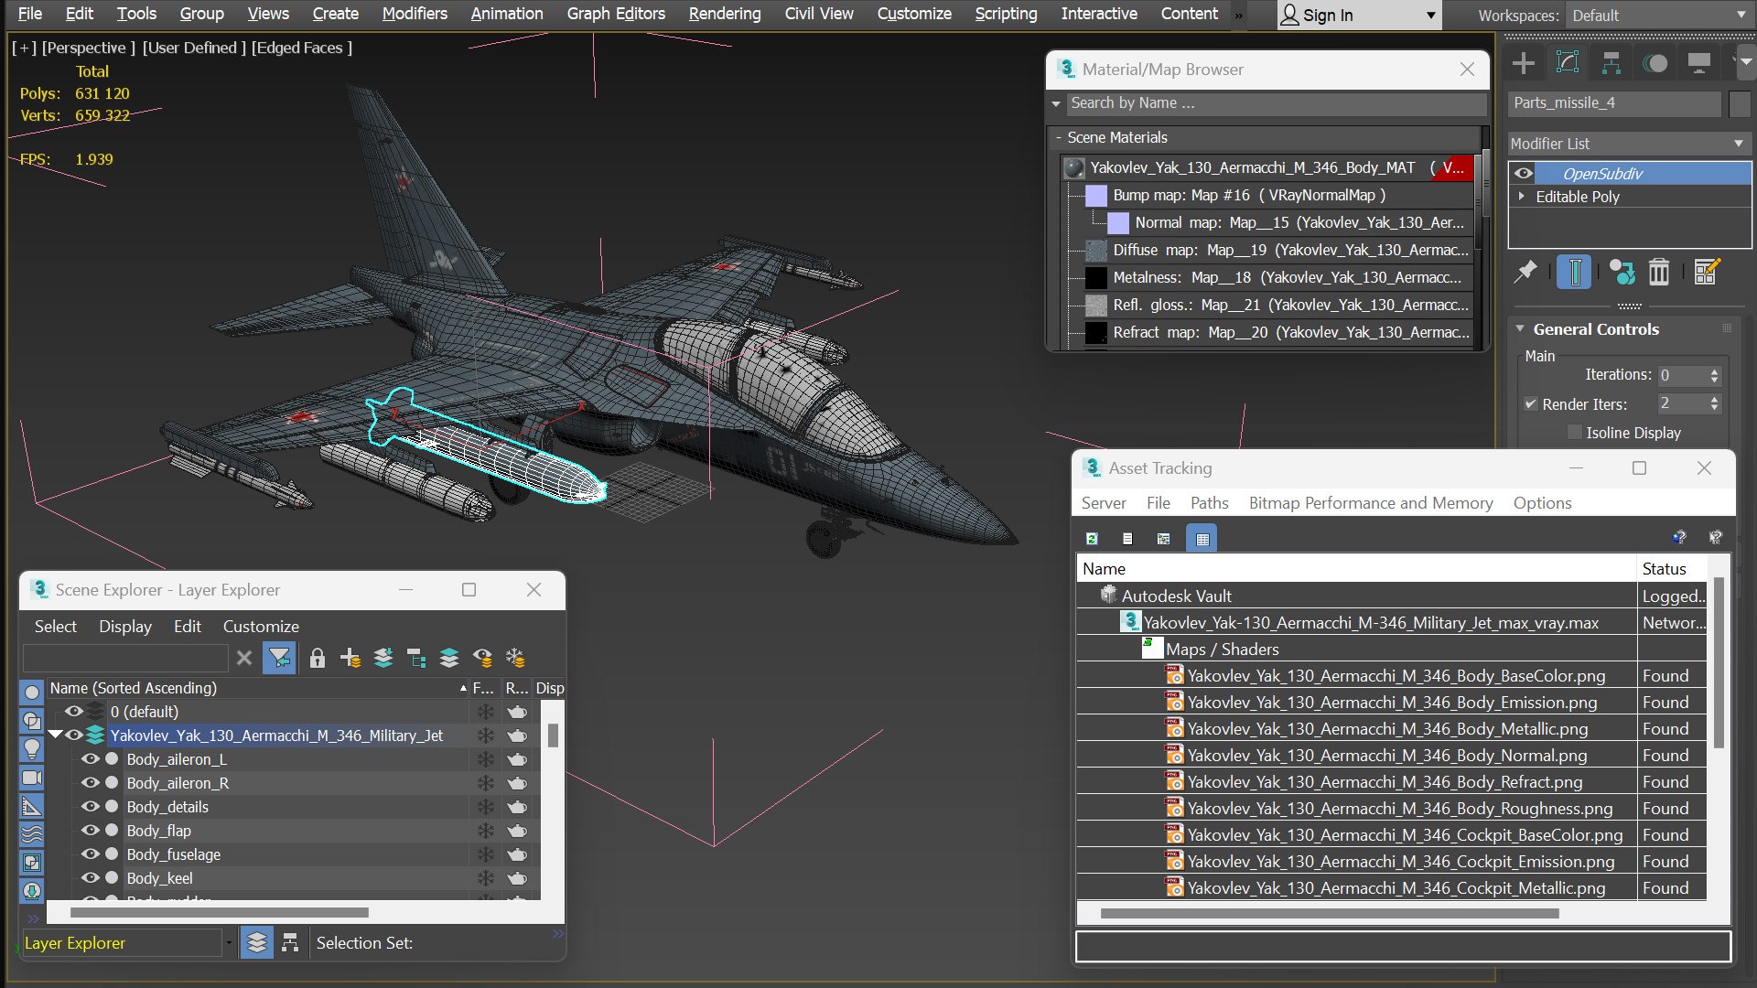Click refresh icon in Asset Tracking toolbar
Screen dimensions: 1757x988
[1092, 539]
